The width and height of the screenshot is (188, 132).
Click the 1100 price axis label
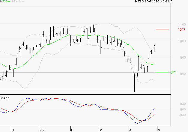tap(182, 25)
